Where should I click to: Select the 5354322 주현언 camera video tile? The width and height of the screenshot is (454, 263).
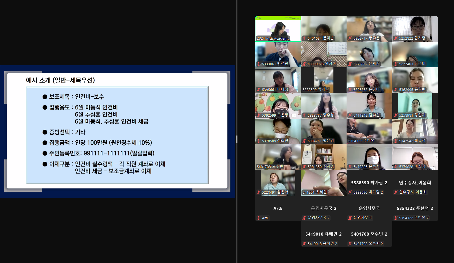(x=369, y=131)
